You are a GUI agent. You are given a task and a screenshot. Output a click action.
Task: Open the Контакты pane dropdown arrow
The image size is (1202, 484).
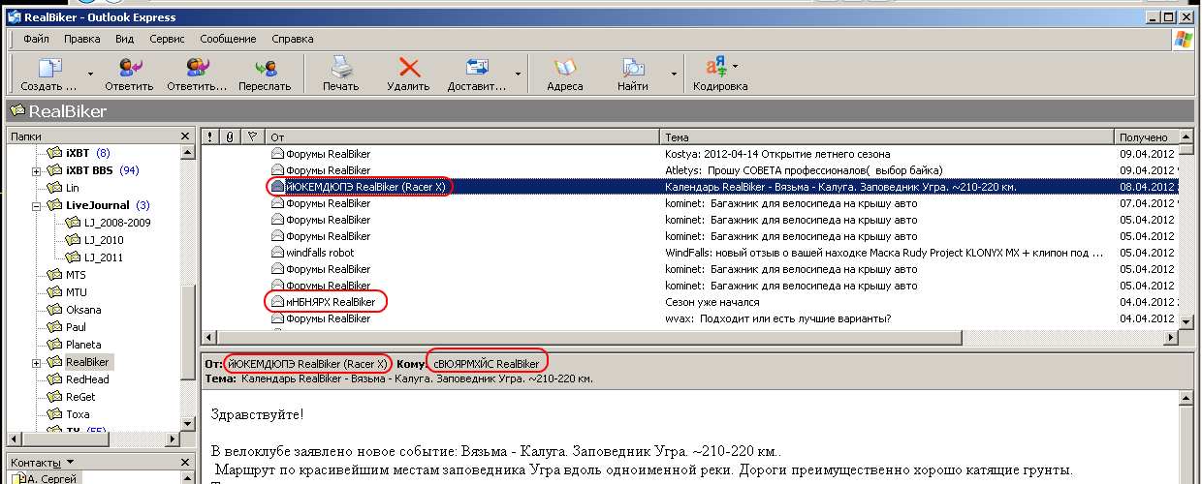pos(71,463)
